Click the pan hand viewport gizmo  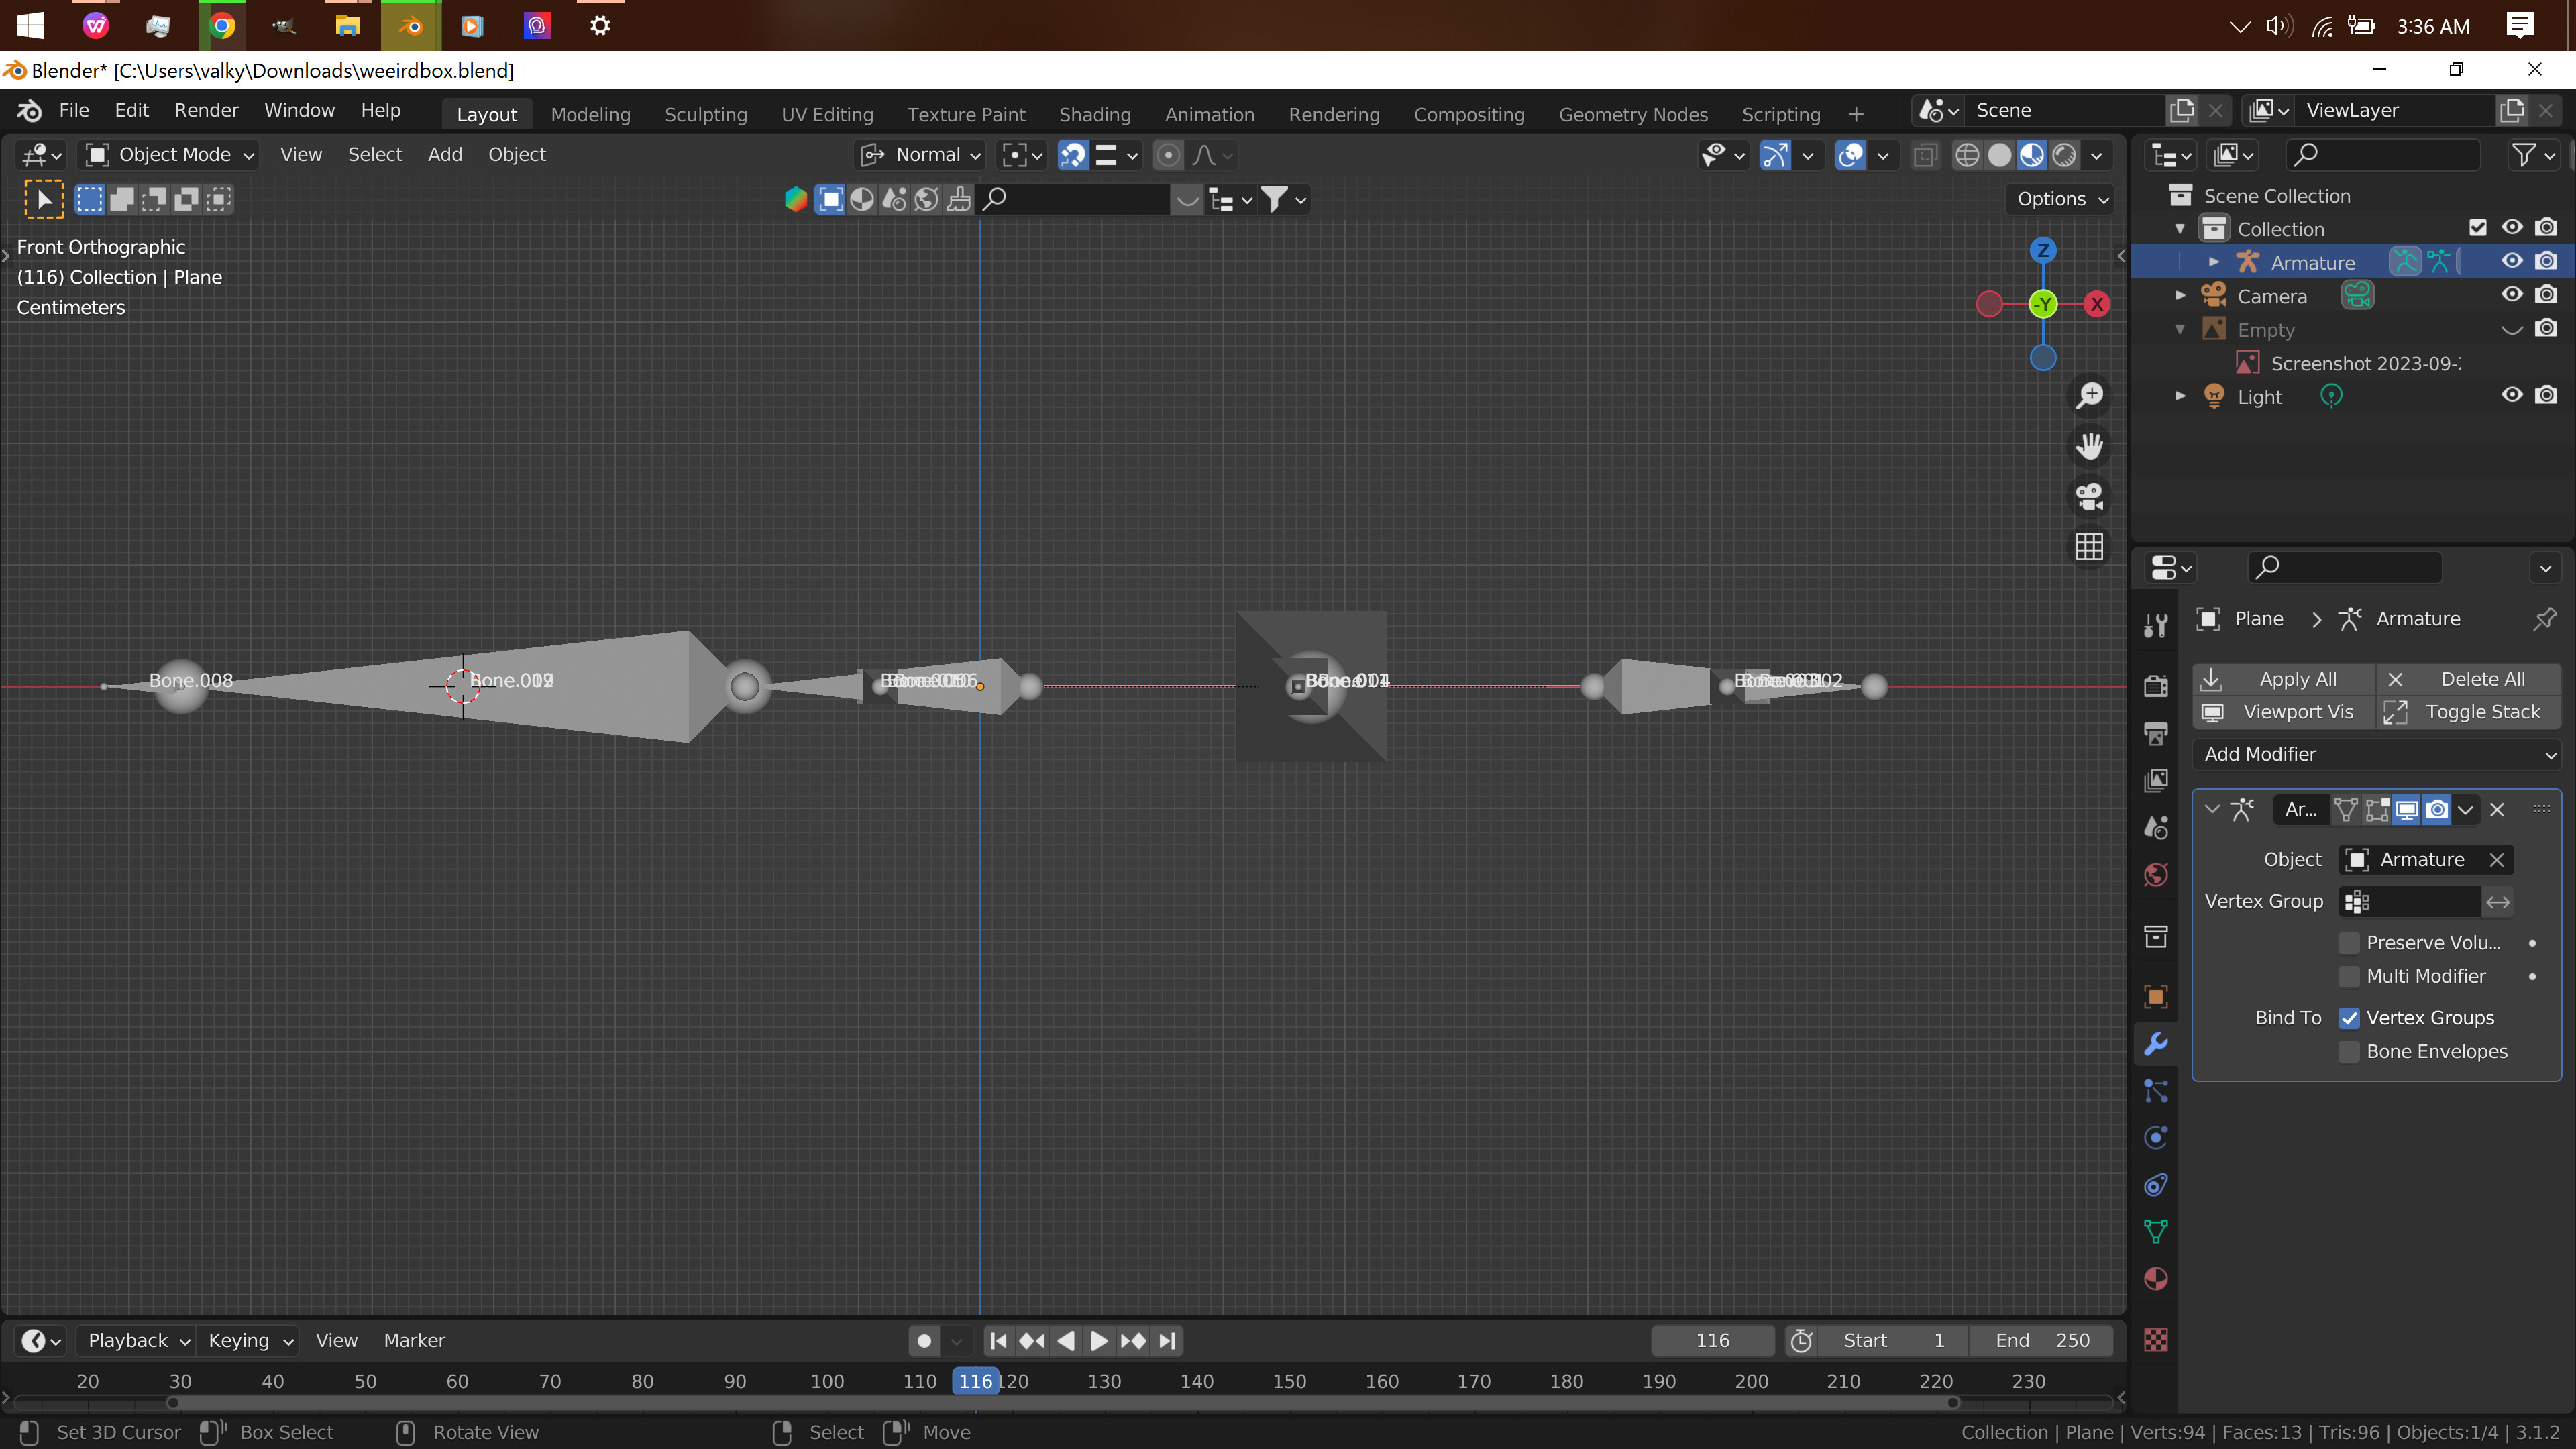pos(2089,445)
